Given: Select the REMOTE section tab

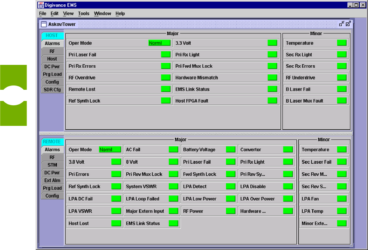Looking at the screenshot, I should pyautogui.click(x=52, y=142).
